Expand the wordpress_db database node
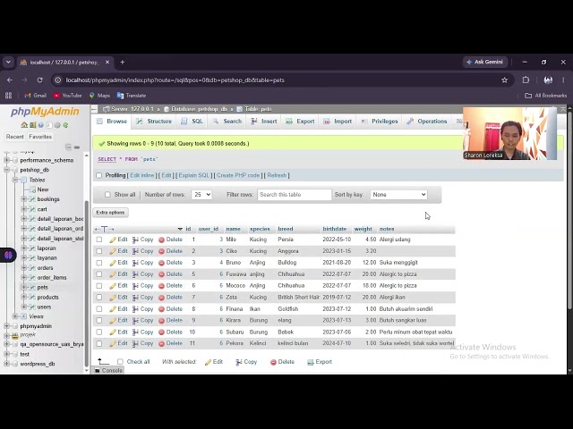 point(6,364)
